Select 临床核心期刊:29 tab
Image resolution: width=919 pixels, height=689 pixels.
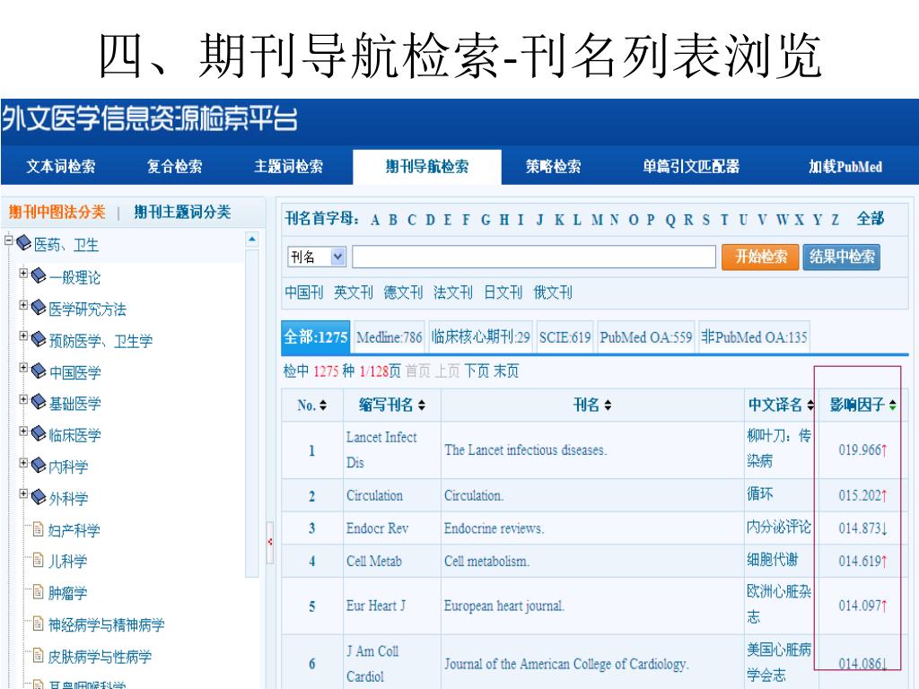pyautogui.click(x=481, y=337)
